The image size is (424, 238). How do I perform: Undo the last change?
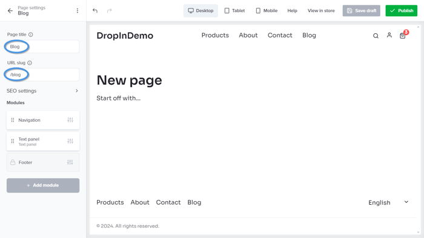click(95, 10)
